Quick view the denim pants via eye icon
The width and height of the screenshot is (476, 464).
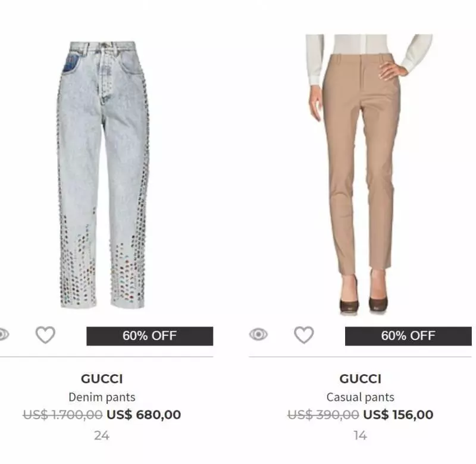(4, 334)
